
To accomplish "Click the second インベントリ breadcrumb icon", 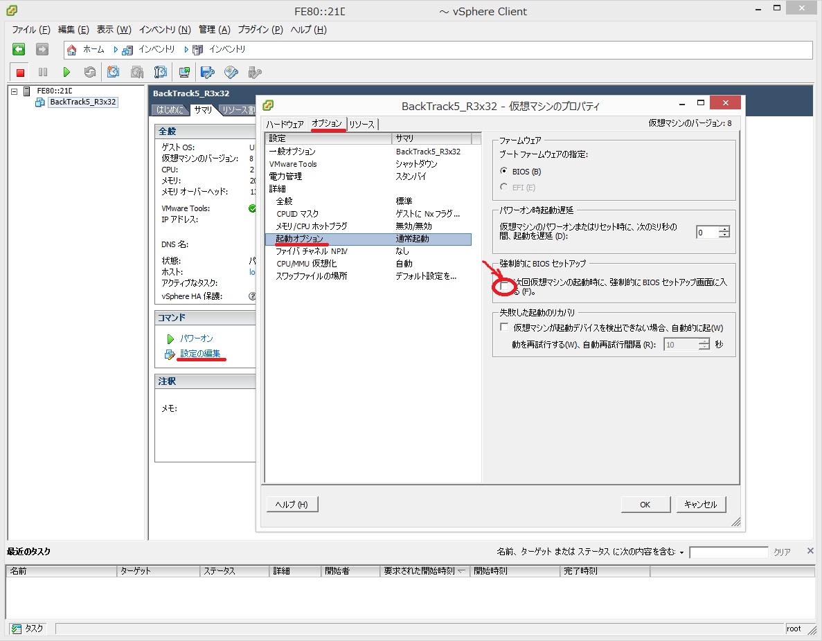I will click(197, 51).
